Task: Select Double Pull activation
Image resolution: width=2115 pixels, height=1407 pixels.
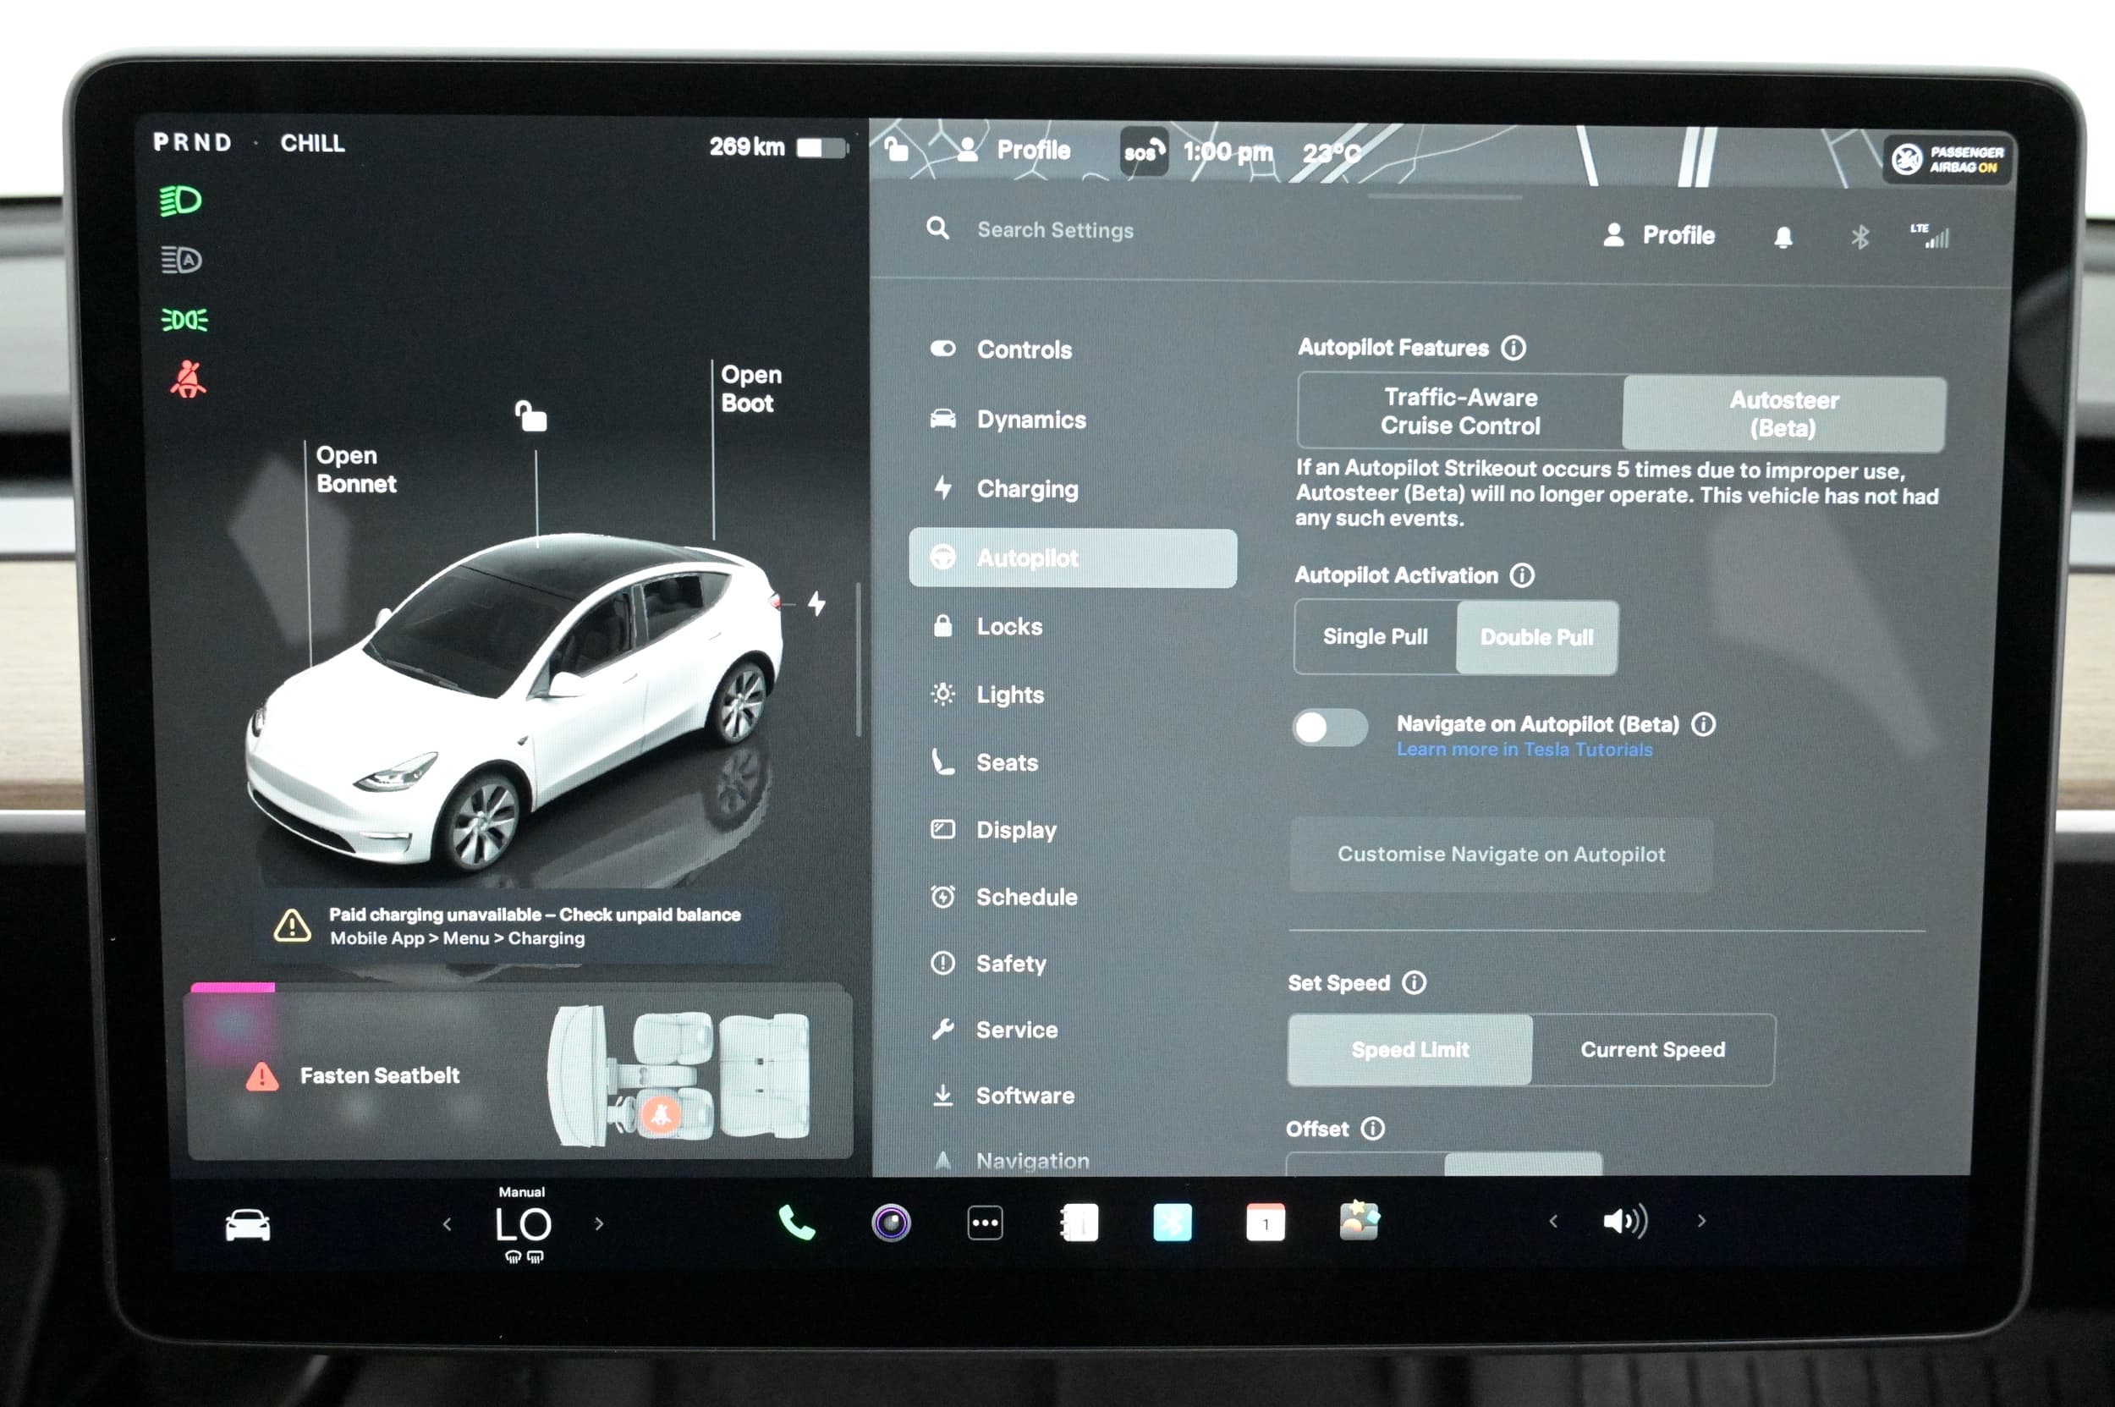Action: pos(1536,637)
